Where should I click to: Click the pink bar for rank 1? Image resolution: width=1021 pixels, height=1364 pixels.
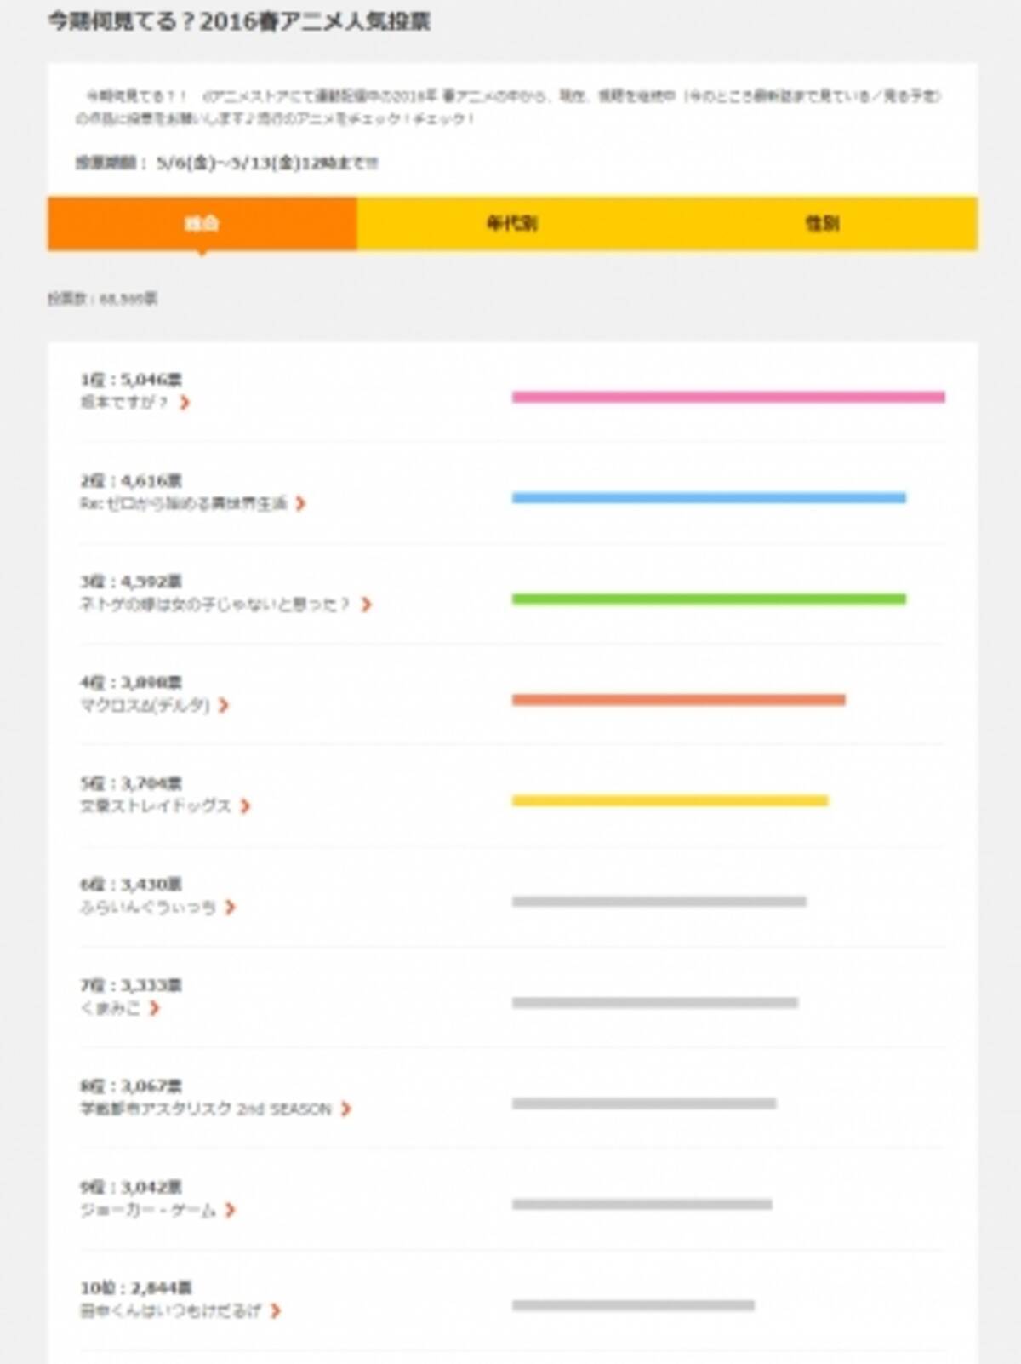(x=728, y=397)
